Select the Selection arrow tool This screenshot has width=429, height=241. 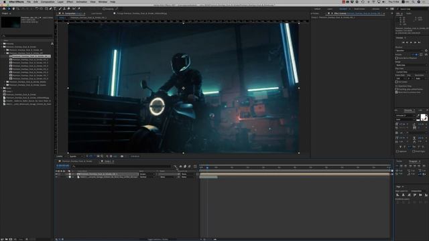click(9, 9)
